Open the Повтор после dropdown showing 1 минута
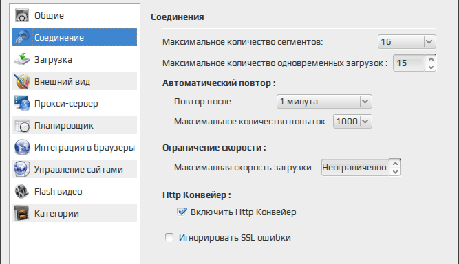 (324, 102)
